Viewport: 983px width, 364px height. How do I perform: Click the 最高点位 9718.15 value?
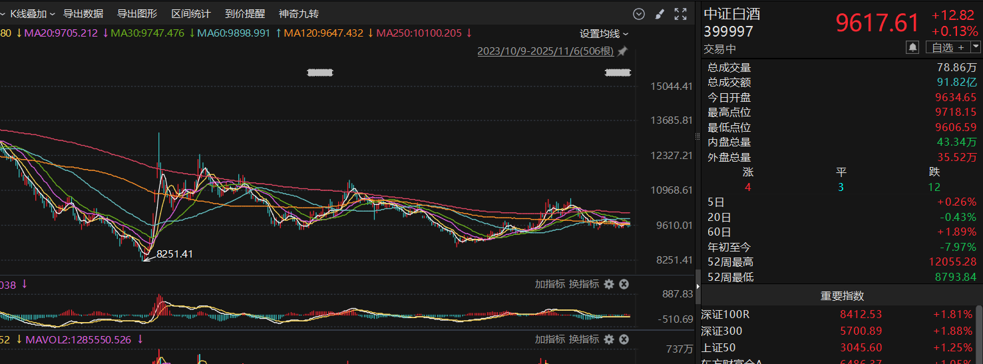[x=956, y=112]
